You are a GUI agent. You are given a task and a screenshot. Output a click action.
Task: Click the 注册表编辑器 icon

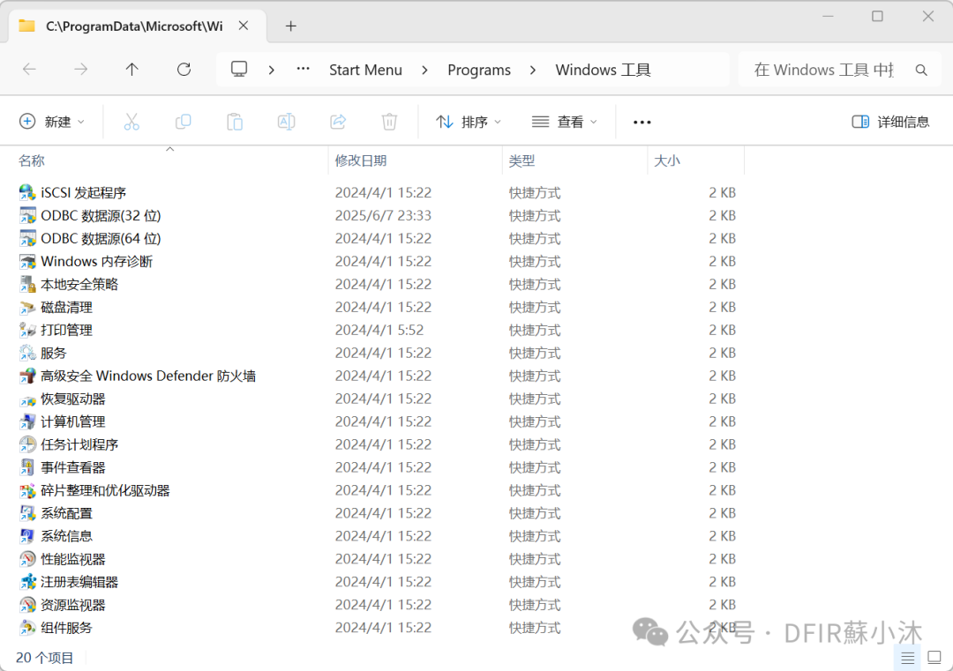[x=27, y=582]
